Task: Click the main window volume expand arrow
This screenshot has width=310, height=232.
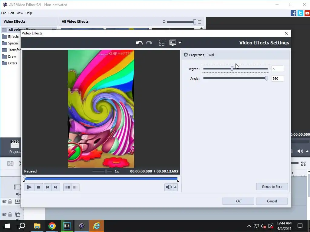Action: click(x=307, y=151)
